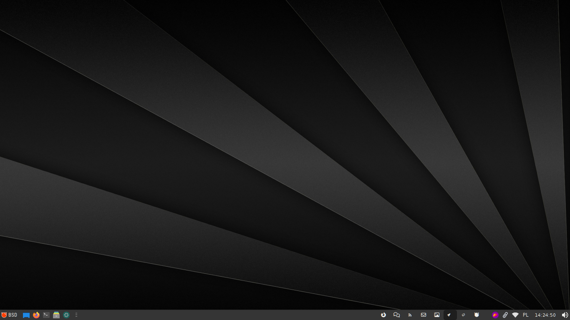Click the purple flame tray icon

(495, 315)
